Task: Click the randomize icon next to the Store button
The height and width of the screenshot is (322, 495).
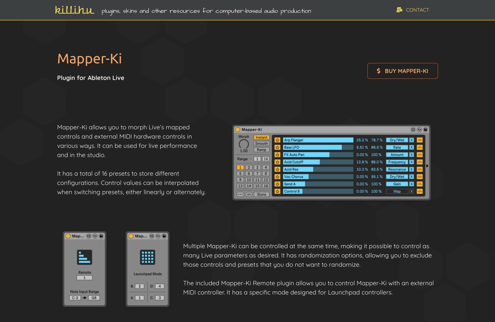Action: (x=249, y=194)
